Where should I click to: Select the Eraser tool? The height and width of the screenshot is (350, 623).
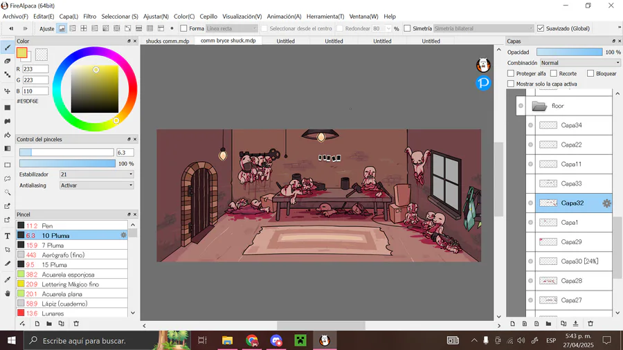coord(7,61)
